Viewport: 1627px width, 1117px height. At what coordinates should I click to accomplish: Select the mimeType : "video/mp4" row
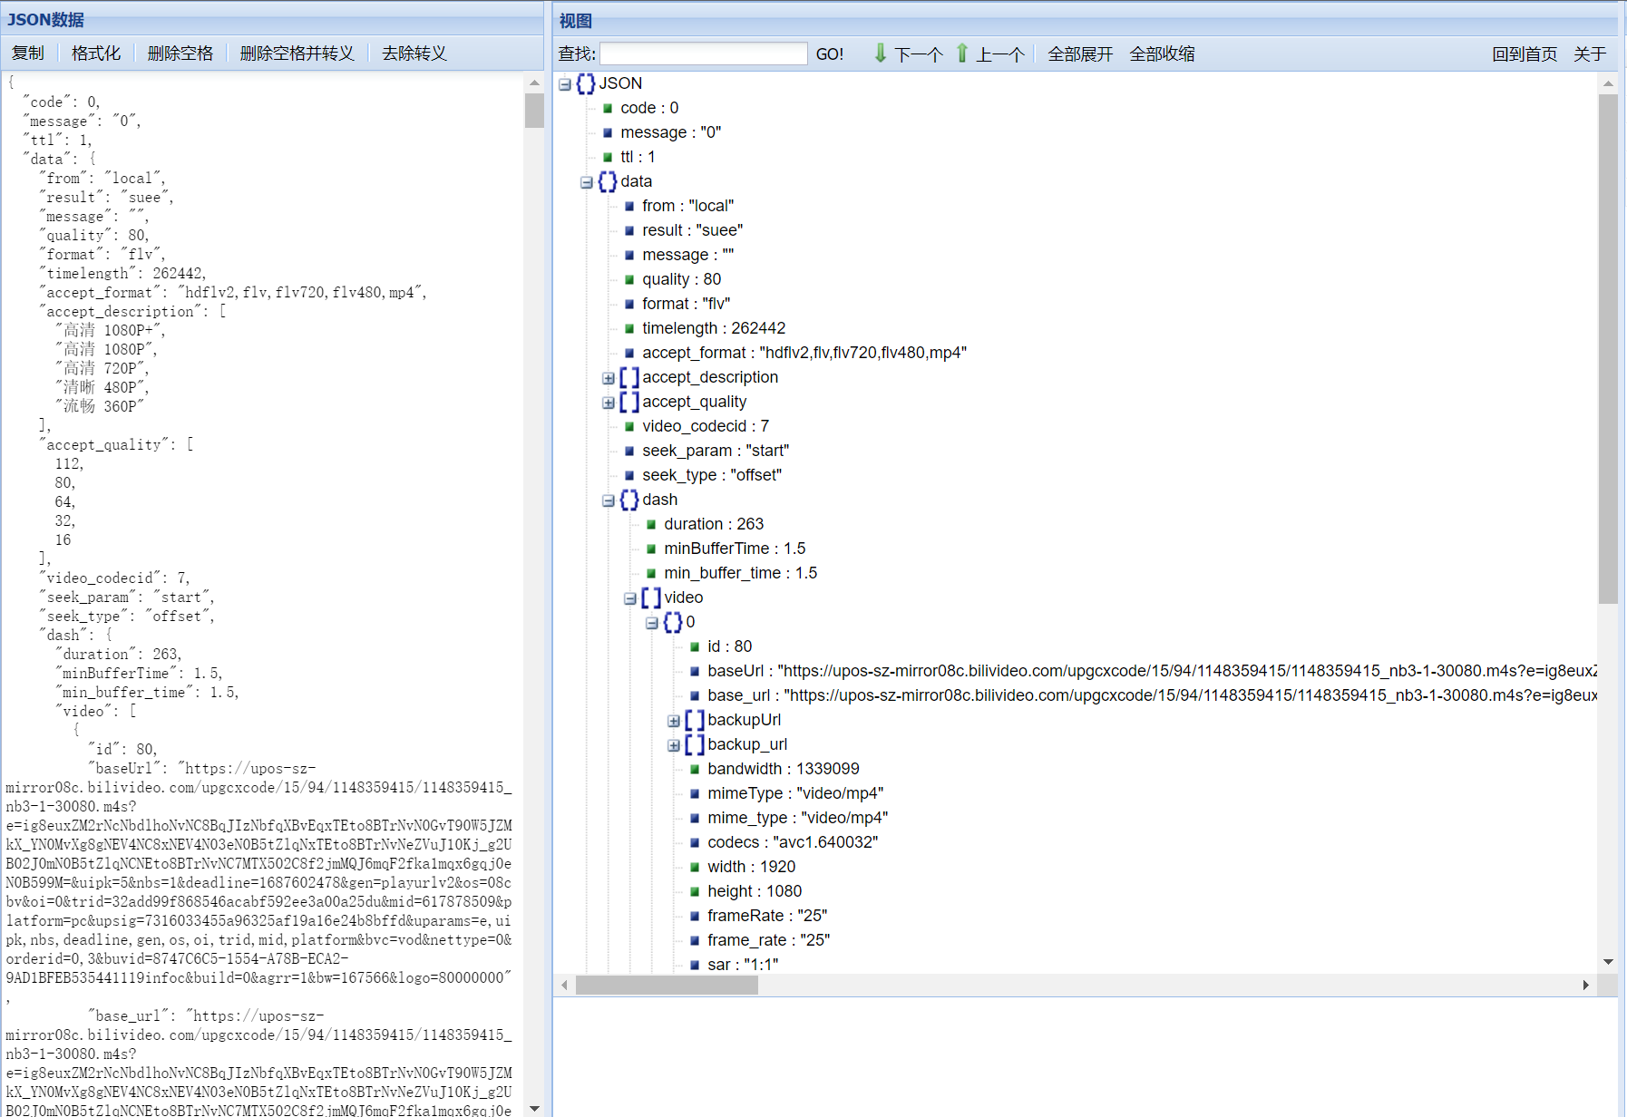click(x=795, y=793)
